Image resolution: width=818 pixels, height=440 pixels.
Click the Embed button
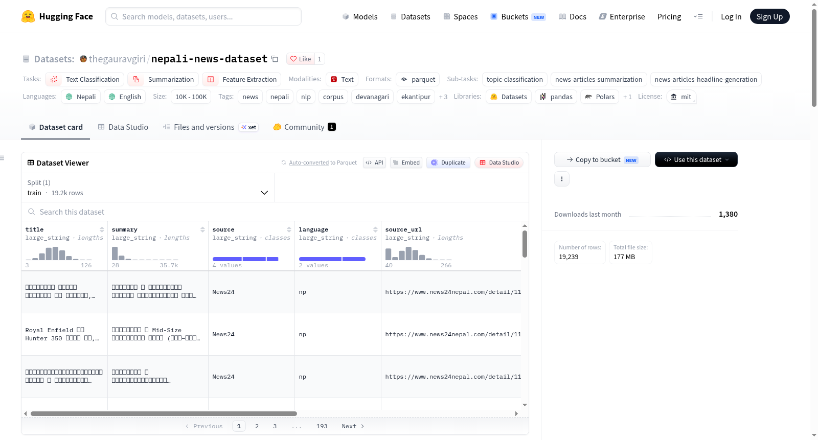point(406,163)
